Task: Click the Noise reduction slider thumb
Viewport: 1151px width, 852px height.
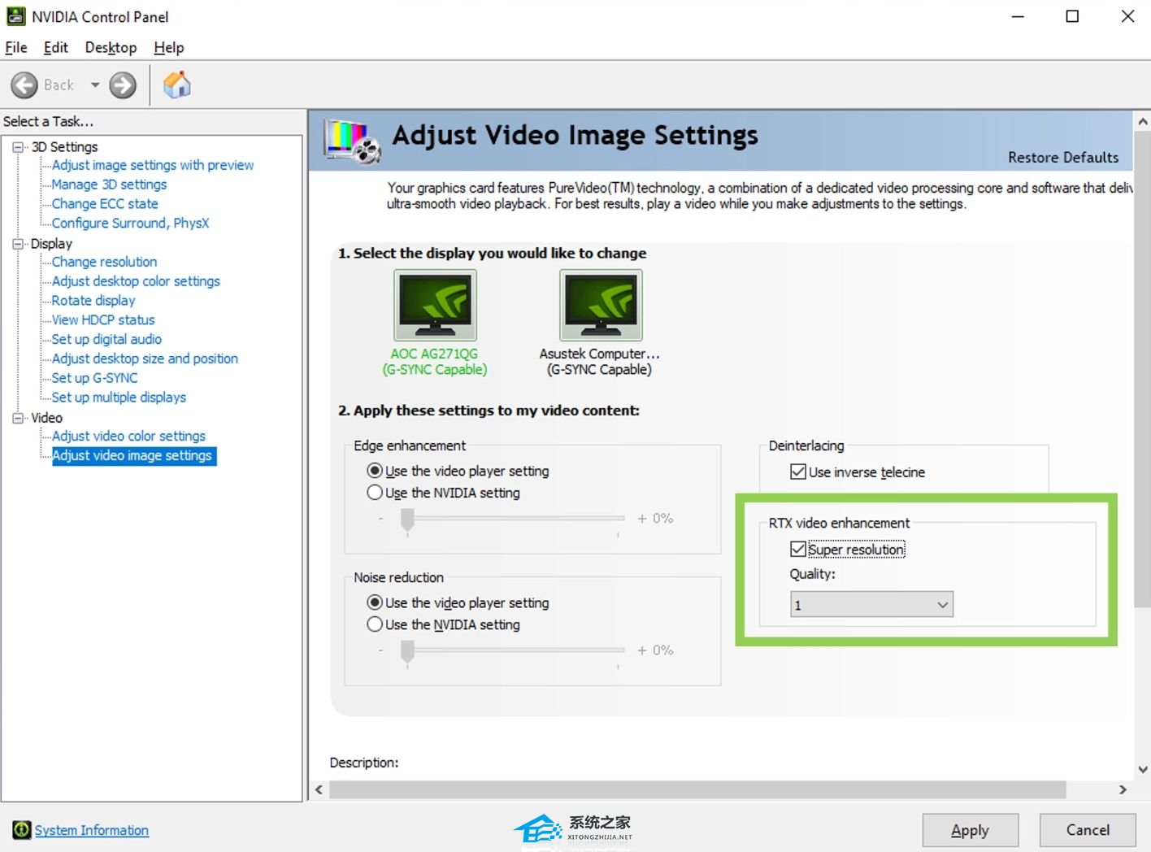Action: tap(408, 651)
